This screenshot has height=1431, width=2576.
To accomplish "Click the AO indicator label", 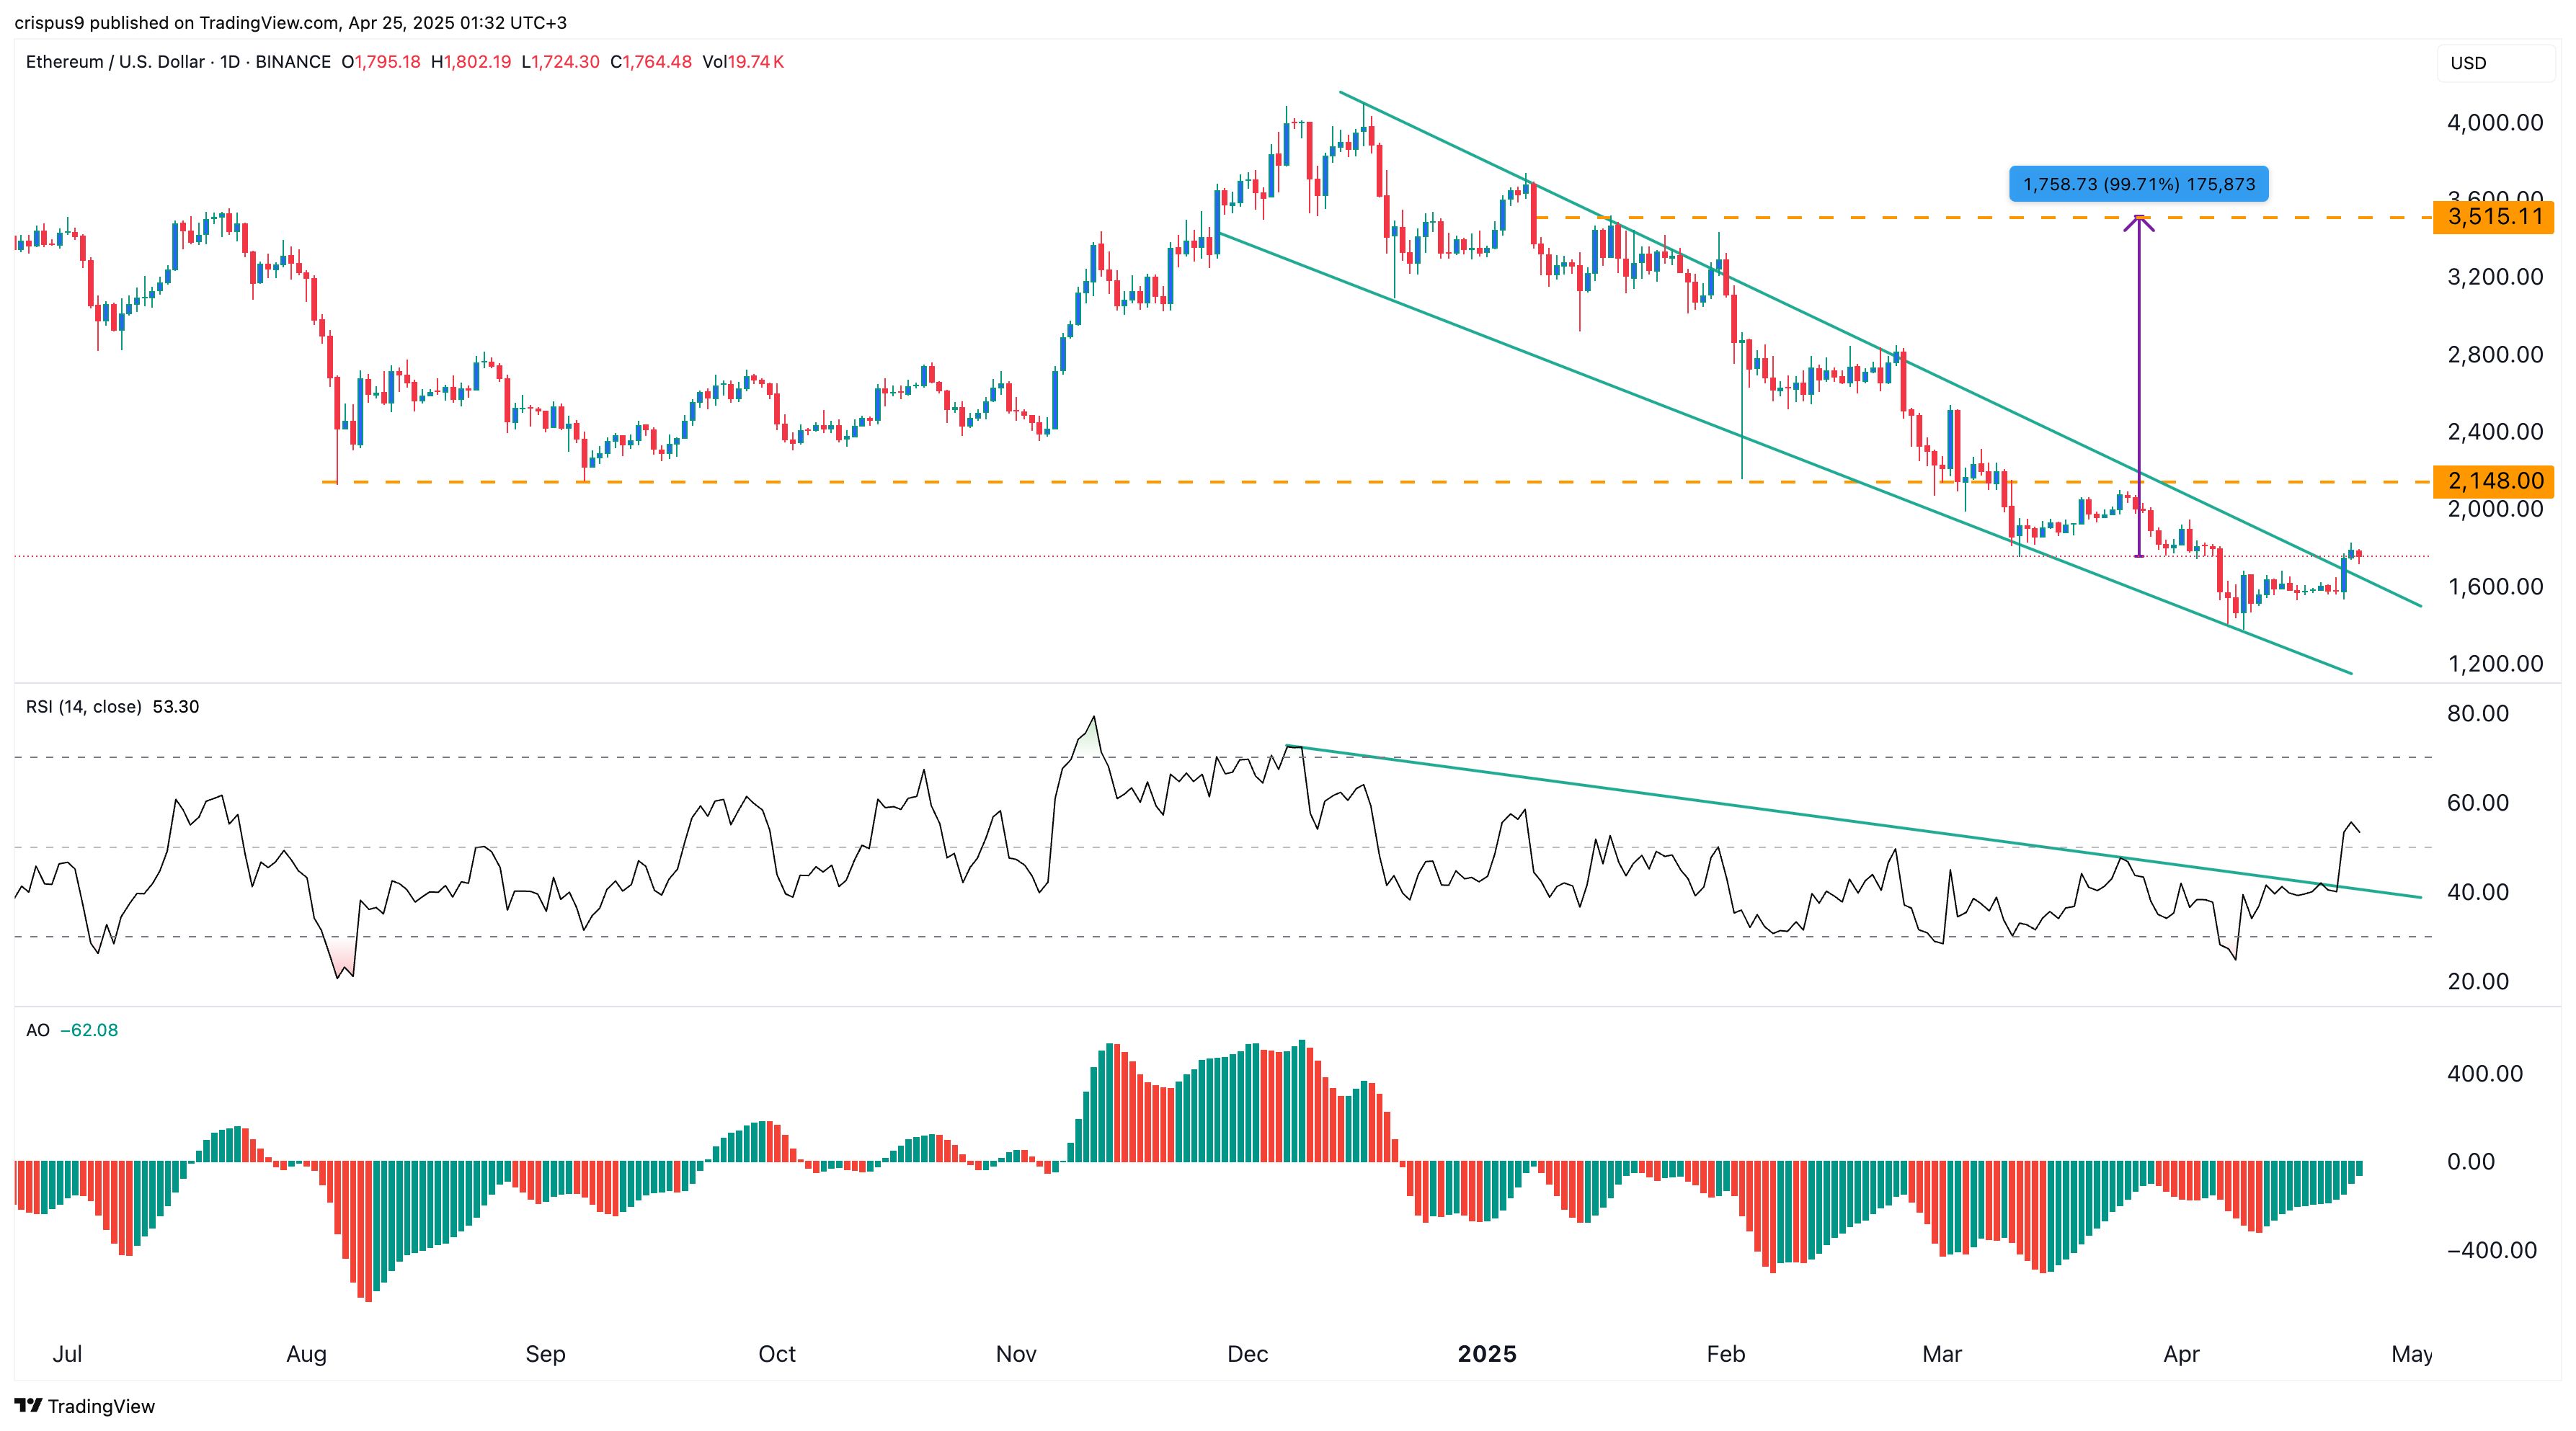I will [37, 1030].
